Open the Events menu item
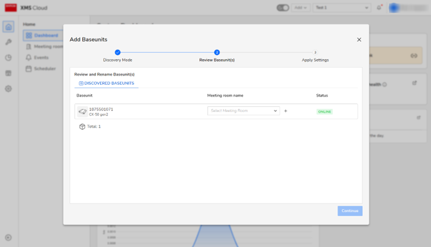 pyautogui.click(x=41, y=58)
